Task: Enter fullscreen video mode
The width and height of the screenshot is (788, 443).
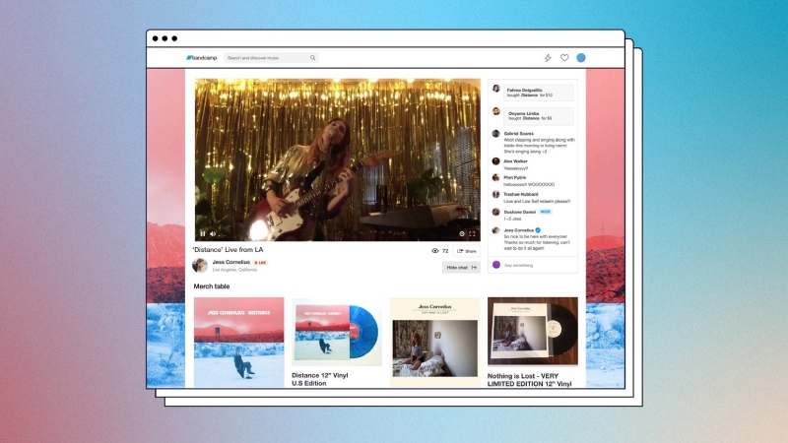Action: [472, 233]
